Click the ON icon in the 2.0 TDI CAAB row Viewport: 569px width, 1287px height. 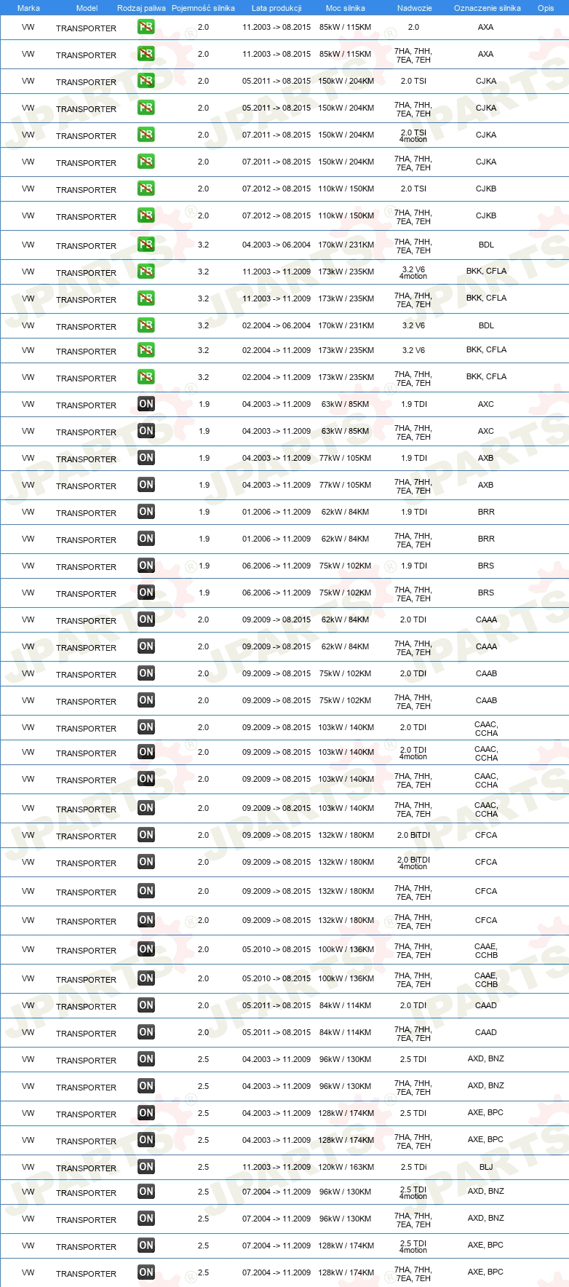point(146,673)
